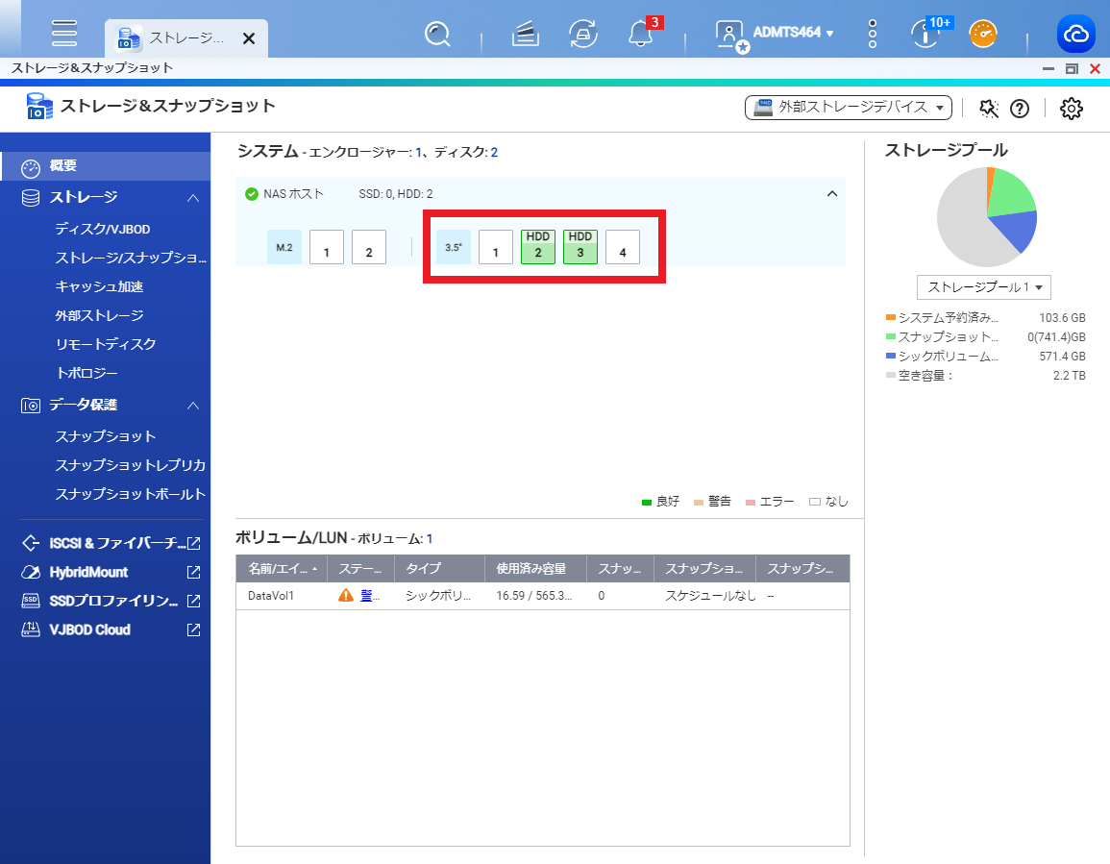This screenshot has width=1110, height=864.
Task: Click external-link icon beside HybridMount
Action: (x=193, y=572)
